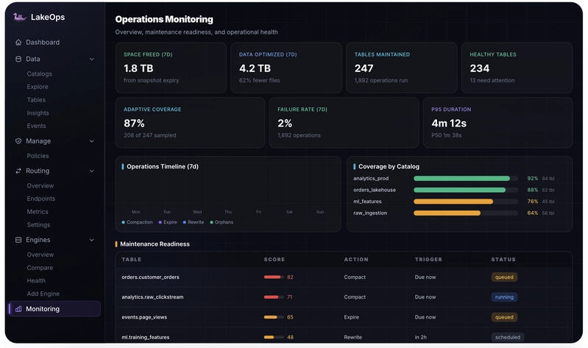Open the Catalogs menu item
This screenshot has height=348, width=588.
[40, 74]
